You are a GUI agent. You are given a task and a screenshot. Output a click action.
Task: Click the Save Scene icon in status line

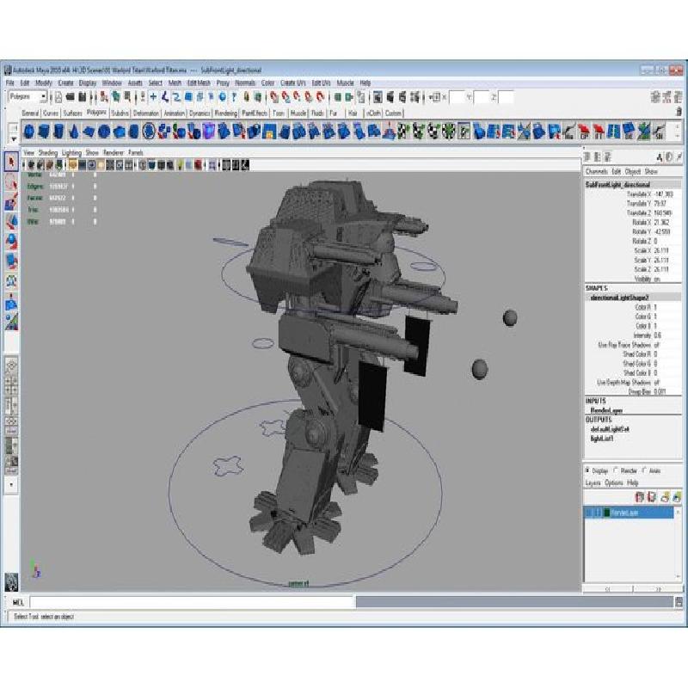click(82, 97)
